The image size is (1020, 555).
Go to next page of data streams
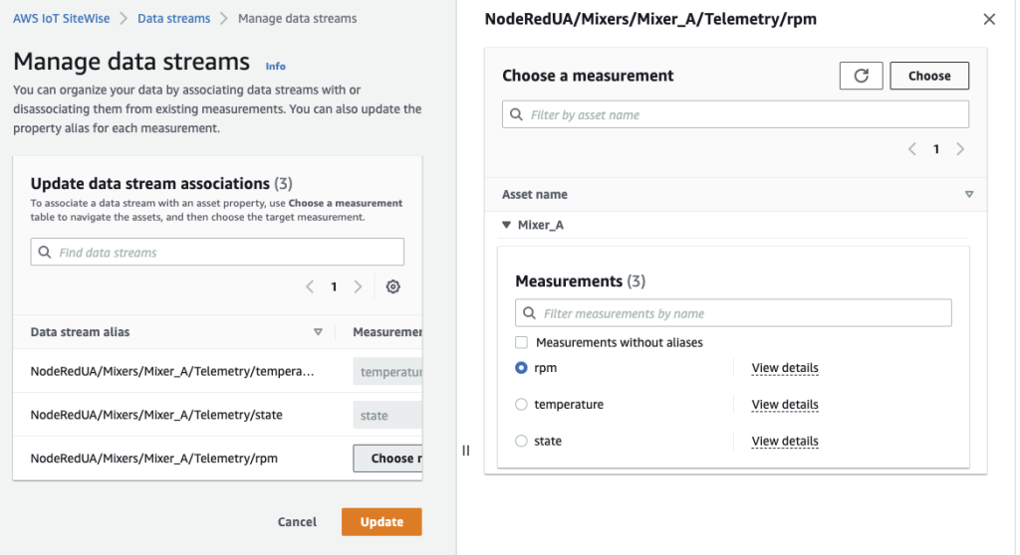click(359, 286)
